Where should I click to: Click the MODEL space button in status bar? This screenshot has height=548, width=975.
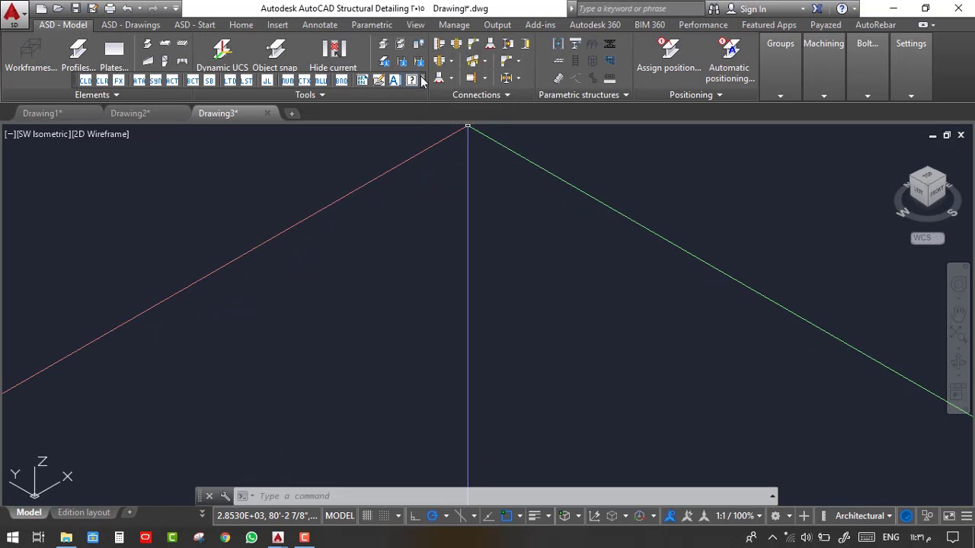click(x=340, y=516)
